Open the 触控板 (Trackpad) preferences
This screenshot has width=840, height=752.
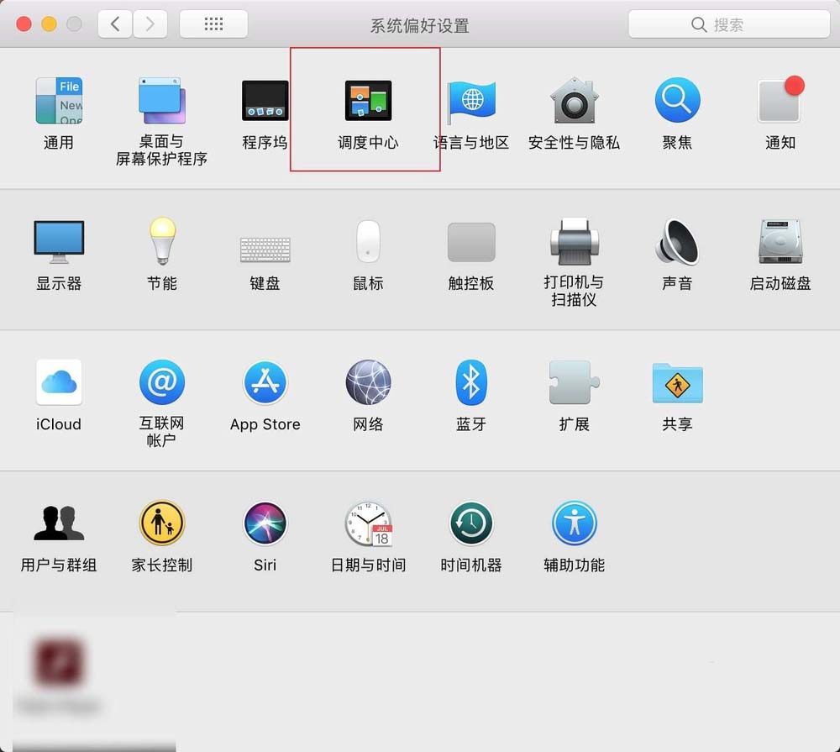pos(471,242)
